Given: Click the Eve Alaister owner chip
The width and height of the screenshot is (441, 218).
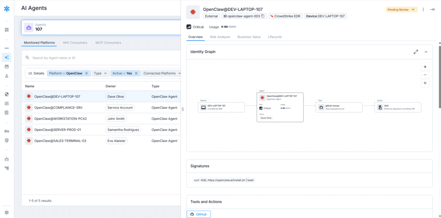Looking at the screenshot, I should click(x=116, y=140).
